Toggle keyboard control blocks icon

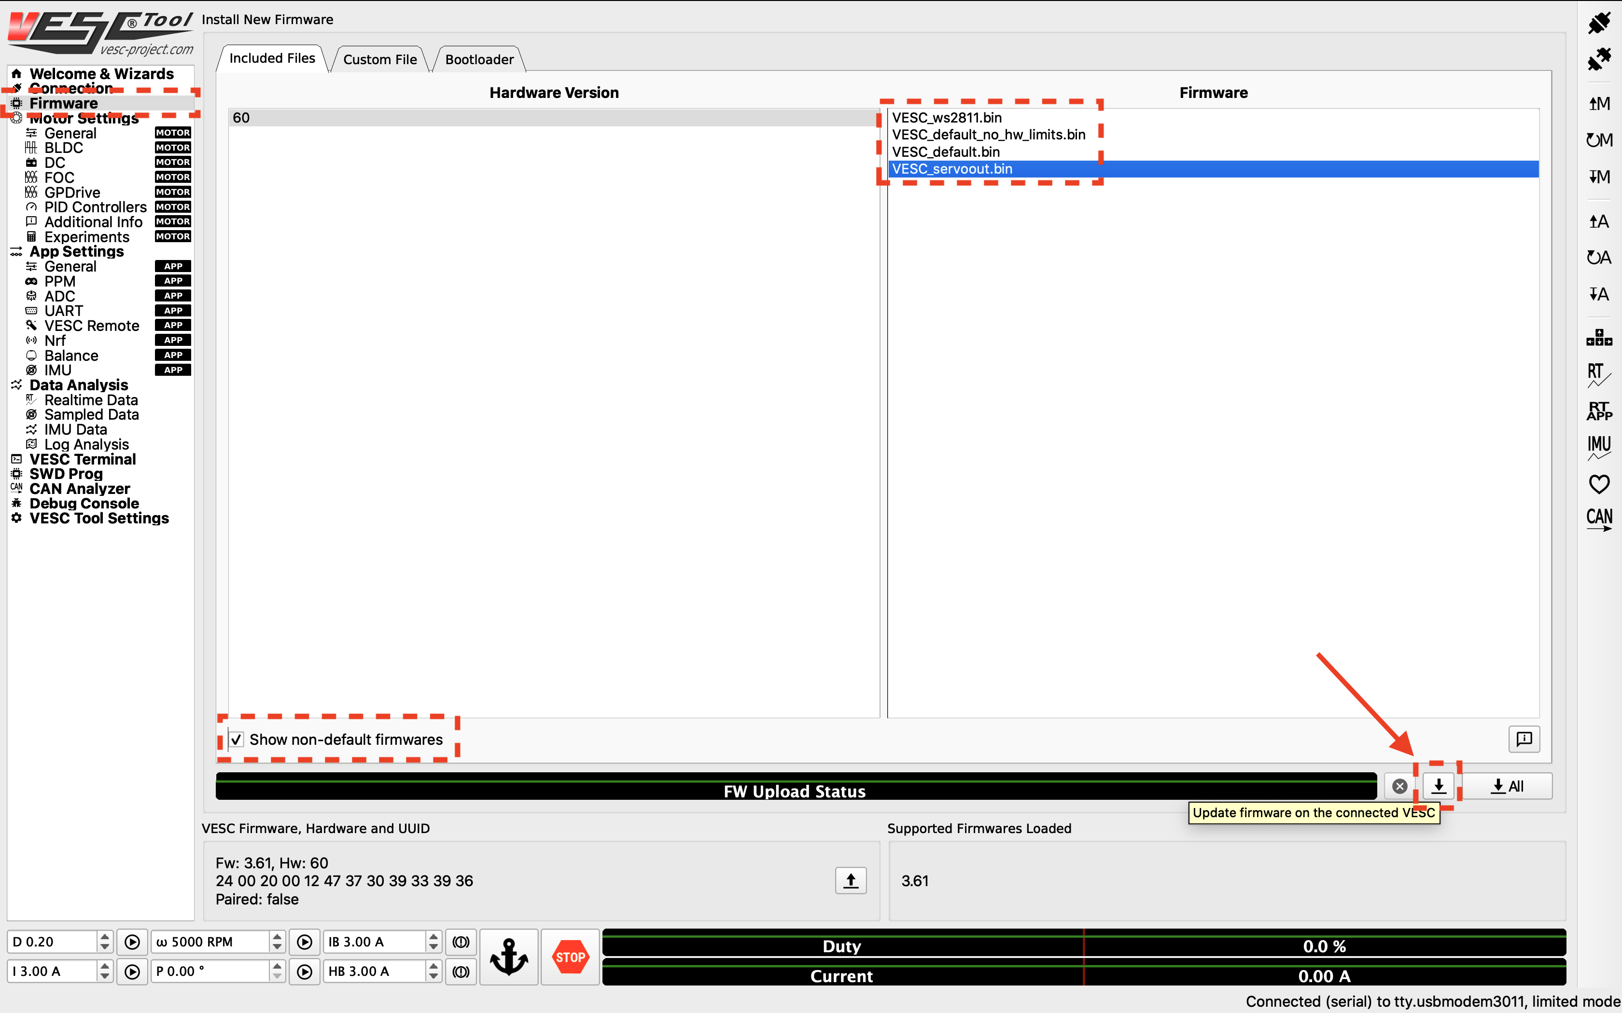click(1599, 338)
